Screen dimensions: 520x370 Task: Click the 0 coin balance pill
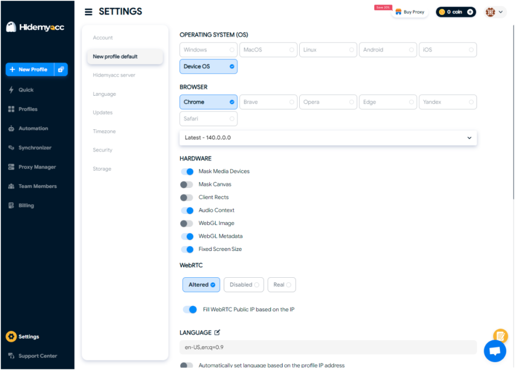456,12
